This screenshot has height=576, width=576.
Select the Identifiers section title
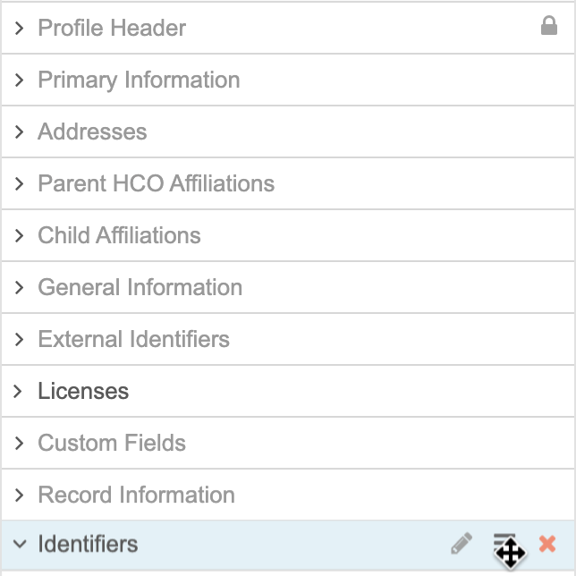tap(88, 544)
